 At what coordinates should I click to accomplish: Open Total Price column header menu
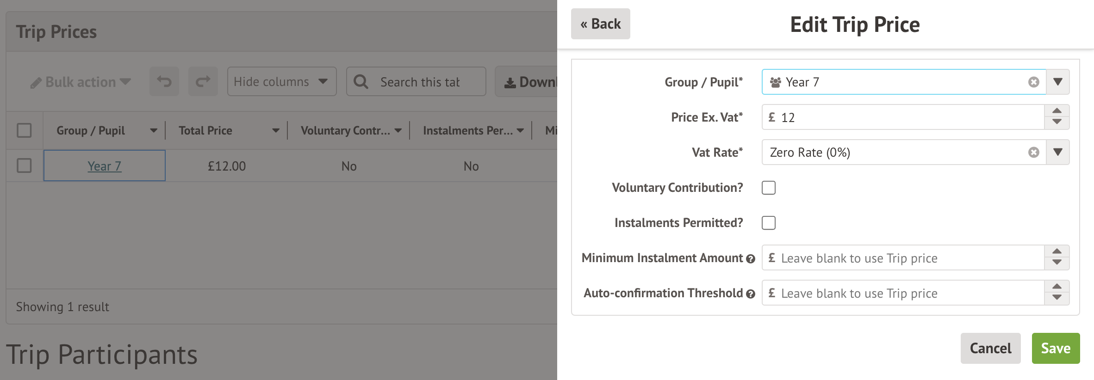point(276,131)
